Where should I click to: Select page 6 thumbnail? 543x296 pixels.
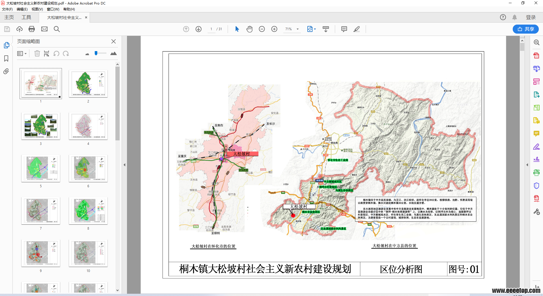(x=88, y=168)
